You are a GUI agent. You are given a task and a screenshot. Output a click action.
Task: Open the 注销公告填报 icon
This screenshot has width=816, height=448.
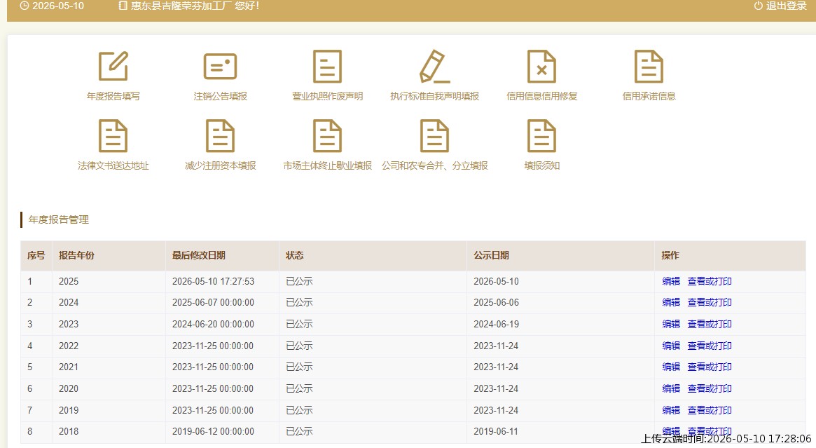[x=220, y=66]
